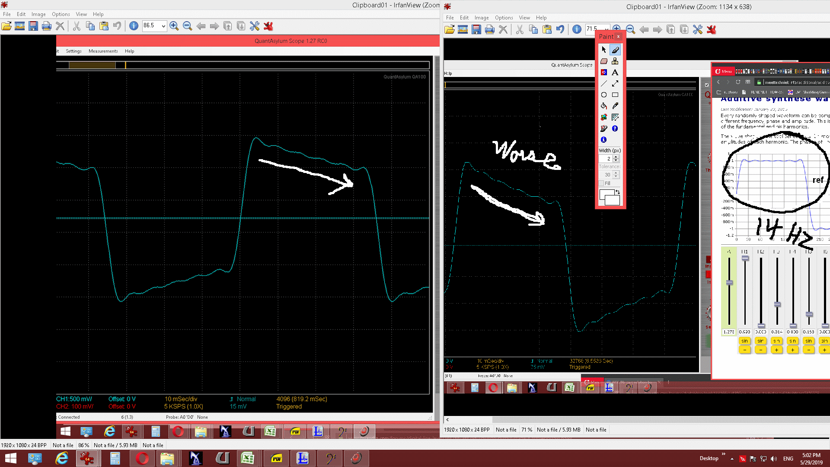The width and height of the screenshot is (830, 467).
Task: Decrease the brush width with the down stepper
Action: 616,161
